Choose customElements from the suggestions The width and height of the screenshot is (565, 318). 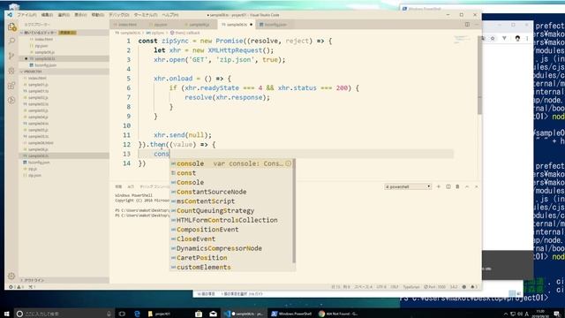(232, 267)
